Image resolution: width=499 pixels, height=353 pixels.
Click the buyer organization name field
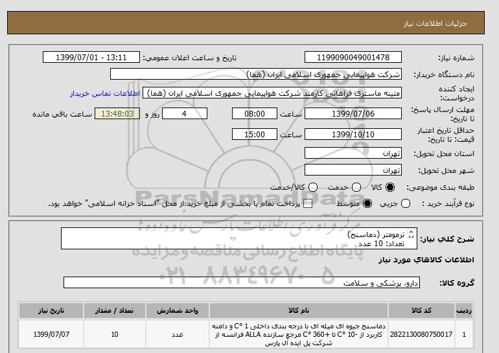pos(255,74)
